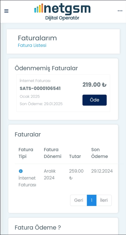Select the Dijital Operatör text under the logo
Image resolution: width=126 pixels, height=235 pixels.
[62, 18]
